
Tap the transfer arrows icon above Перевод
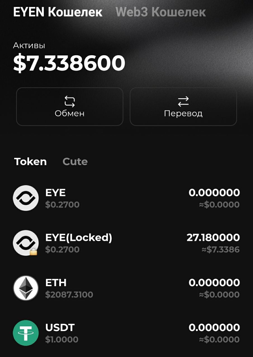tap(183, 102)
